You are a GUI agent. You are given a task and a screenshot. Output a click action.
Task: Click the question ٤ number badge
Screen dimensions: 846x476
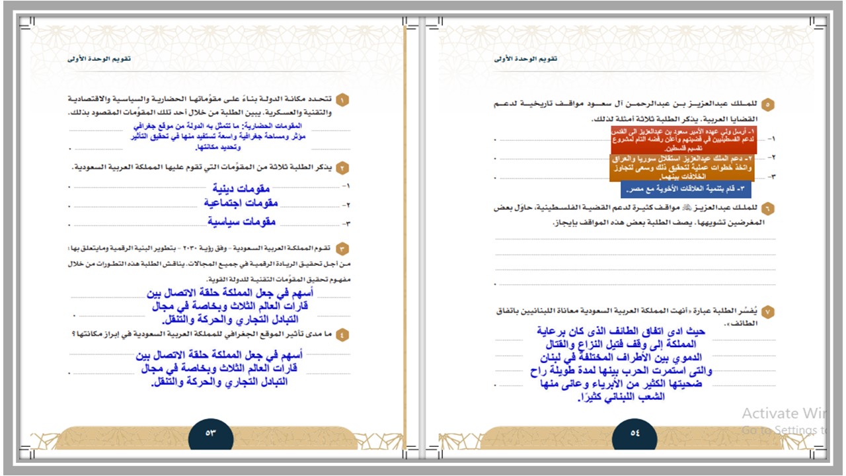pyautogui.click(x=342, y=335)
